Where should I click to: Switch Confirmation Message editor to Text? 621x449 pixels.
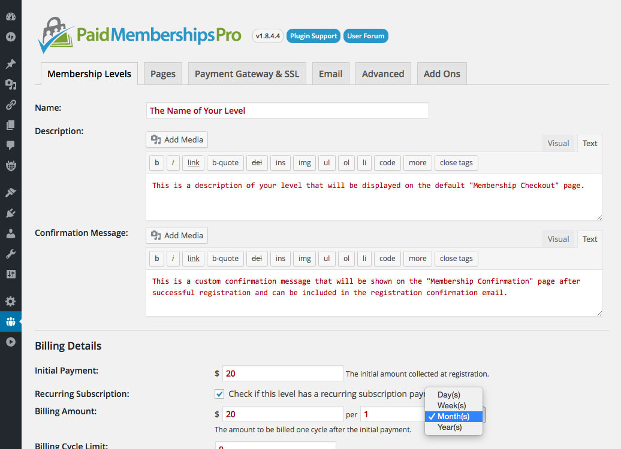point(590,239)
